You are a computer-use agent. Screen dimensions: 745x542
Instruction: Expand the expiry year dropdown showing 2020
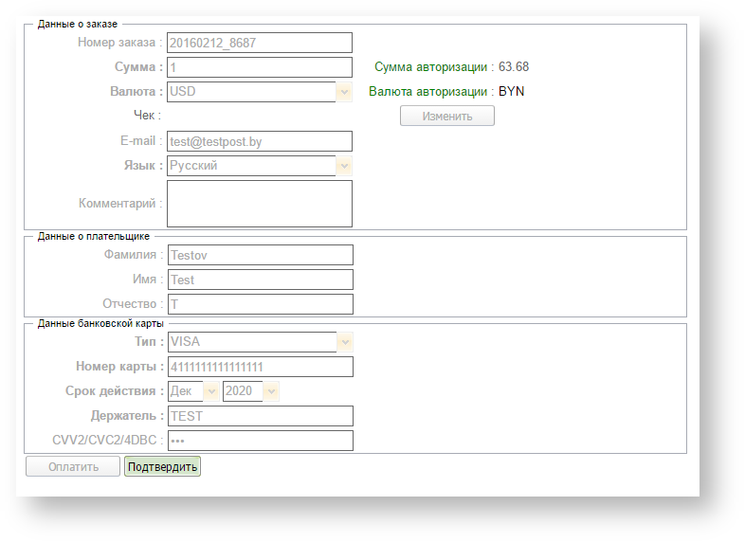click(250, 390)
